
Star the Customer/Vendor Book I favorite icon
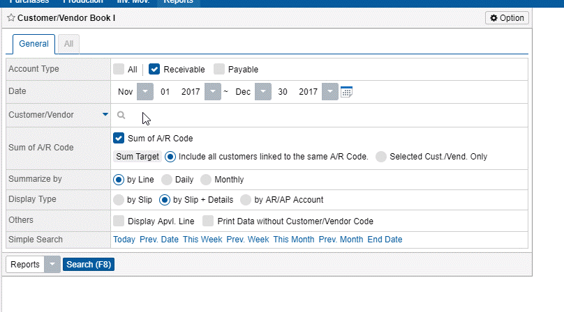(x=11, y=17)
